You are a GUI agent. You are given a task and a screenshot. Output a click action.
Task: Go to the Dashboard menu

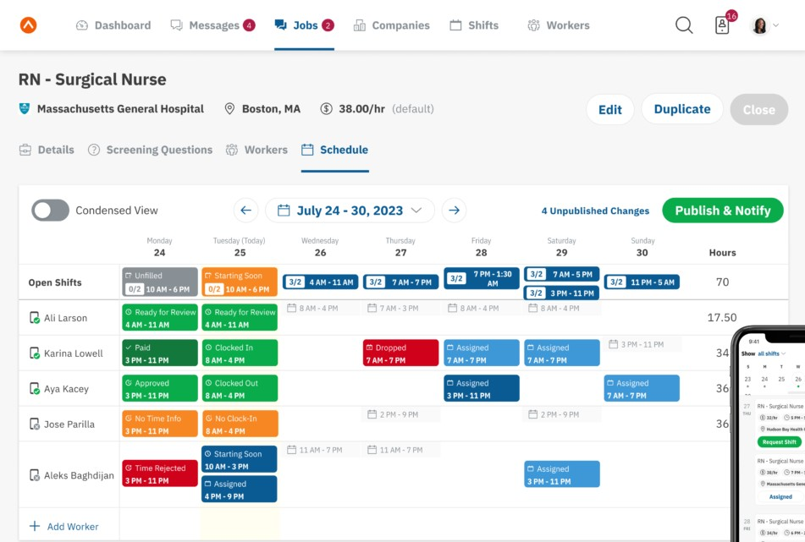113,25
